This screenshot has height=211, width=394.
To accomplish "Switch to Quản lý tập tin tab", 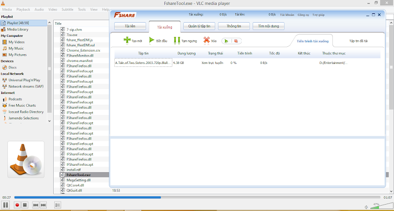I will pos(199,26).
